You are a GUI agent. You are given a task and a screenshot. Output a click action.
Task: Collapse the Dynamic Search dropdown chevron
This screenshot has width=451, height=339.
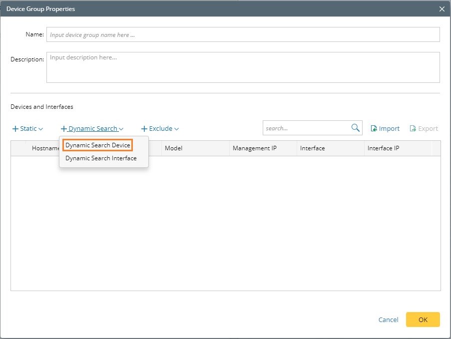point(121,129)
